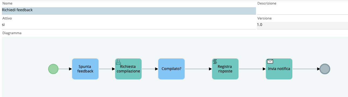
Task: Click the arrow from Richiesta compilazione to Compilato?
Action: coord(150,69)
